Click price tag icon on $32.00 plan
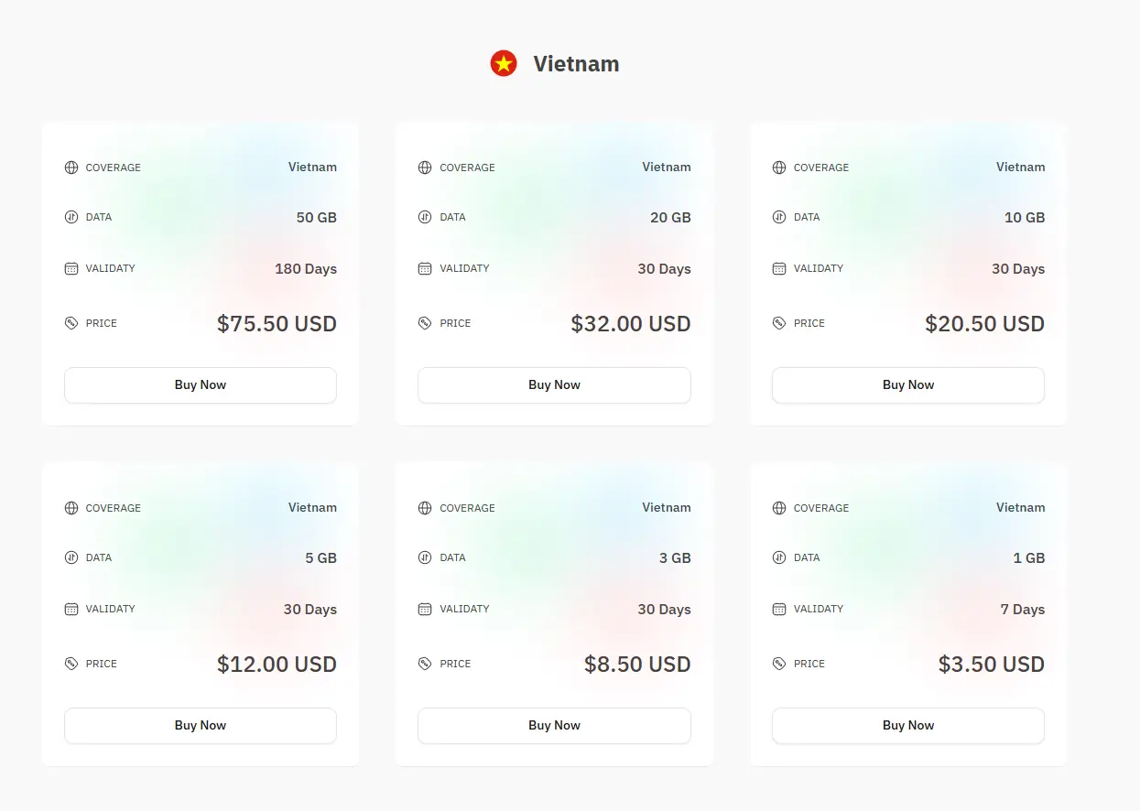 [x=425, y=323]
